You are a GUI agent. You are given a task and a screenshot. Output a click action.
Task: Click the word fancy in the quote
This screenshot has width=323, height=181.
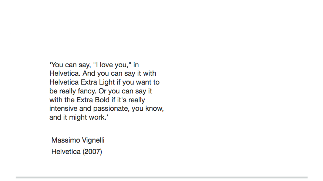coord(87,91)
